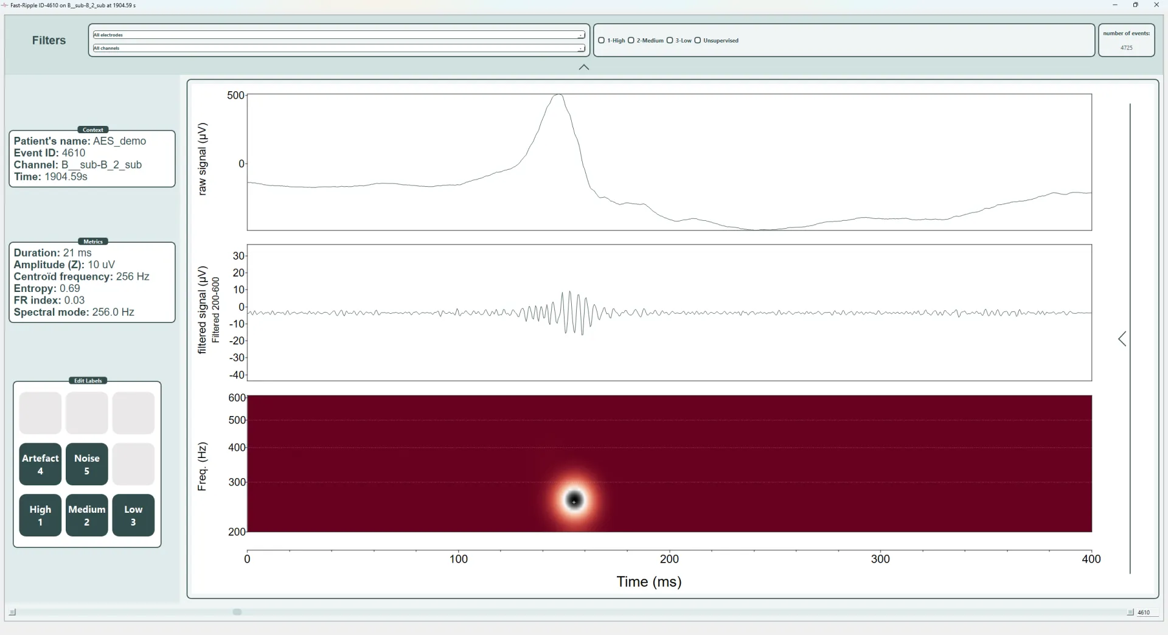Viewport: 1168px width, 635px height.
Task: Mark event as High confidence
Action: [x=40, y=515]
